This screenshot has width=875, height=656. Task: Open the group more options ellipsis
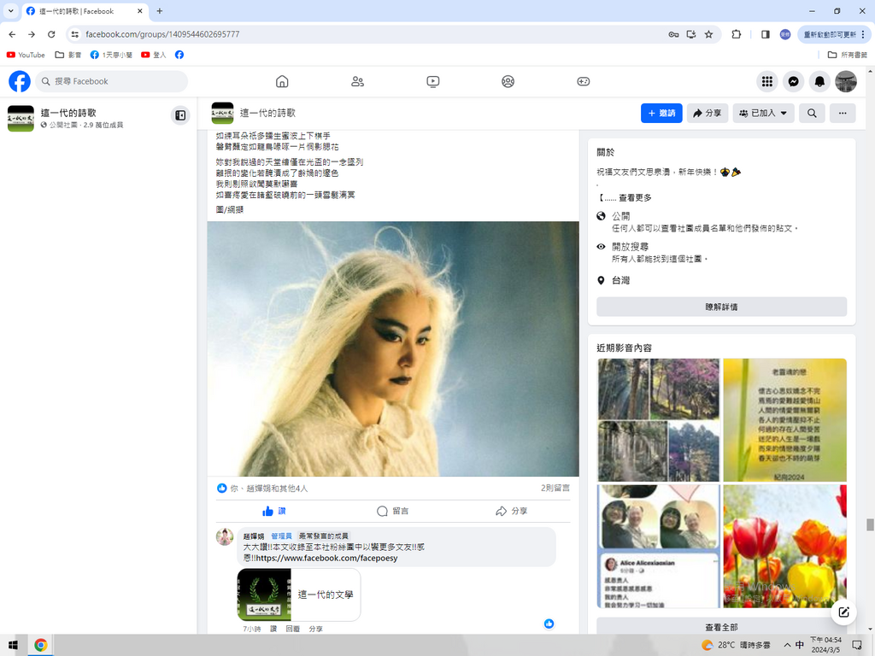(843, 113)
